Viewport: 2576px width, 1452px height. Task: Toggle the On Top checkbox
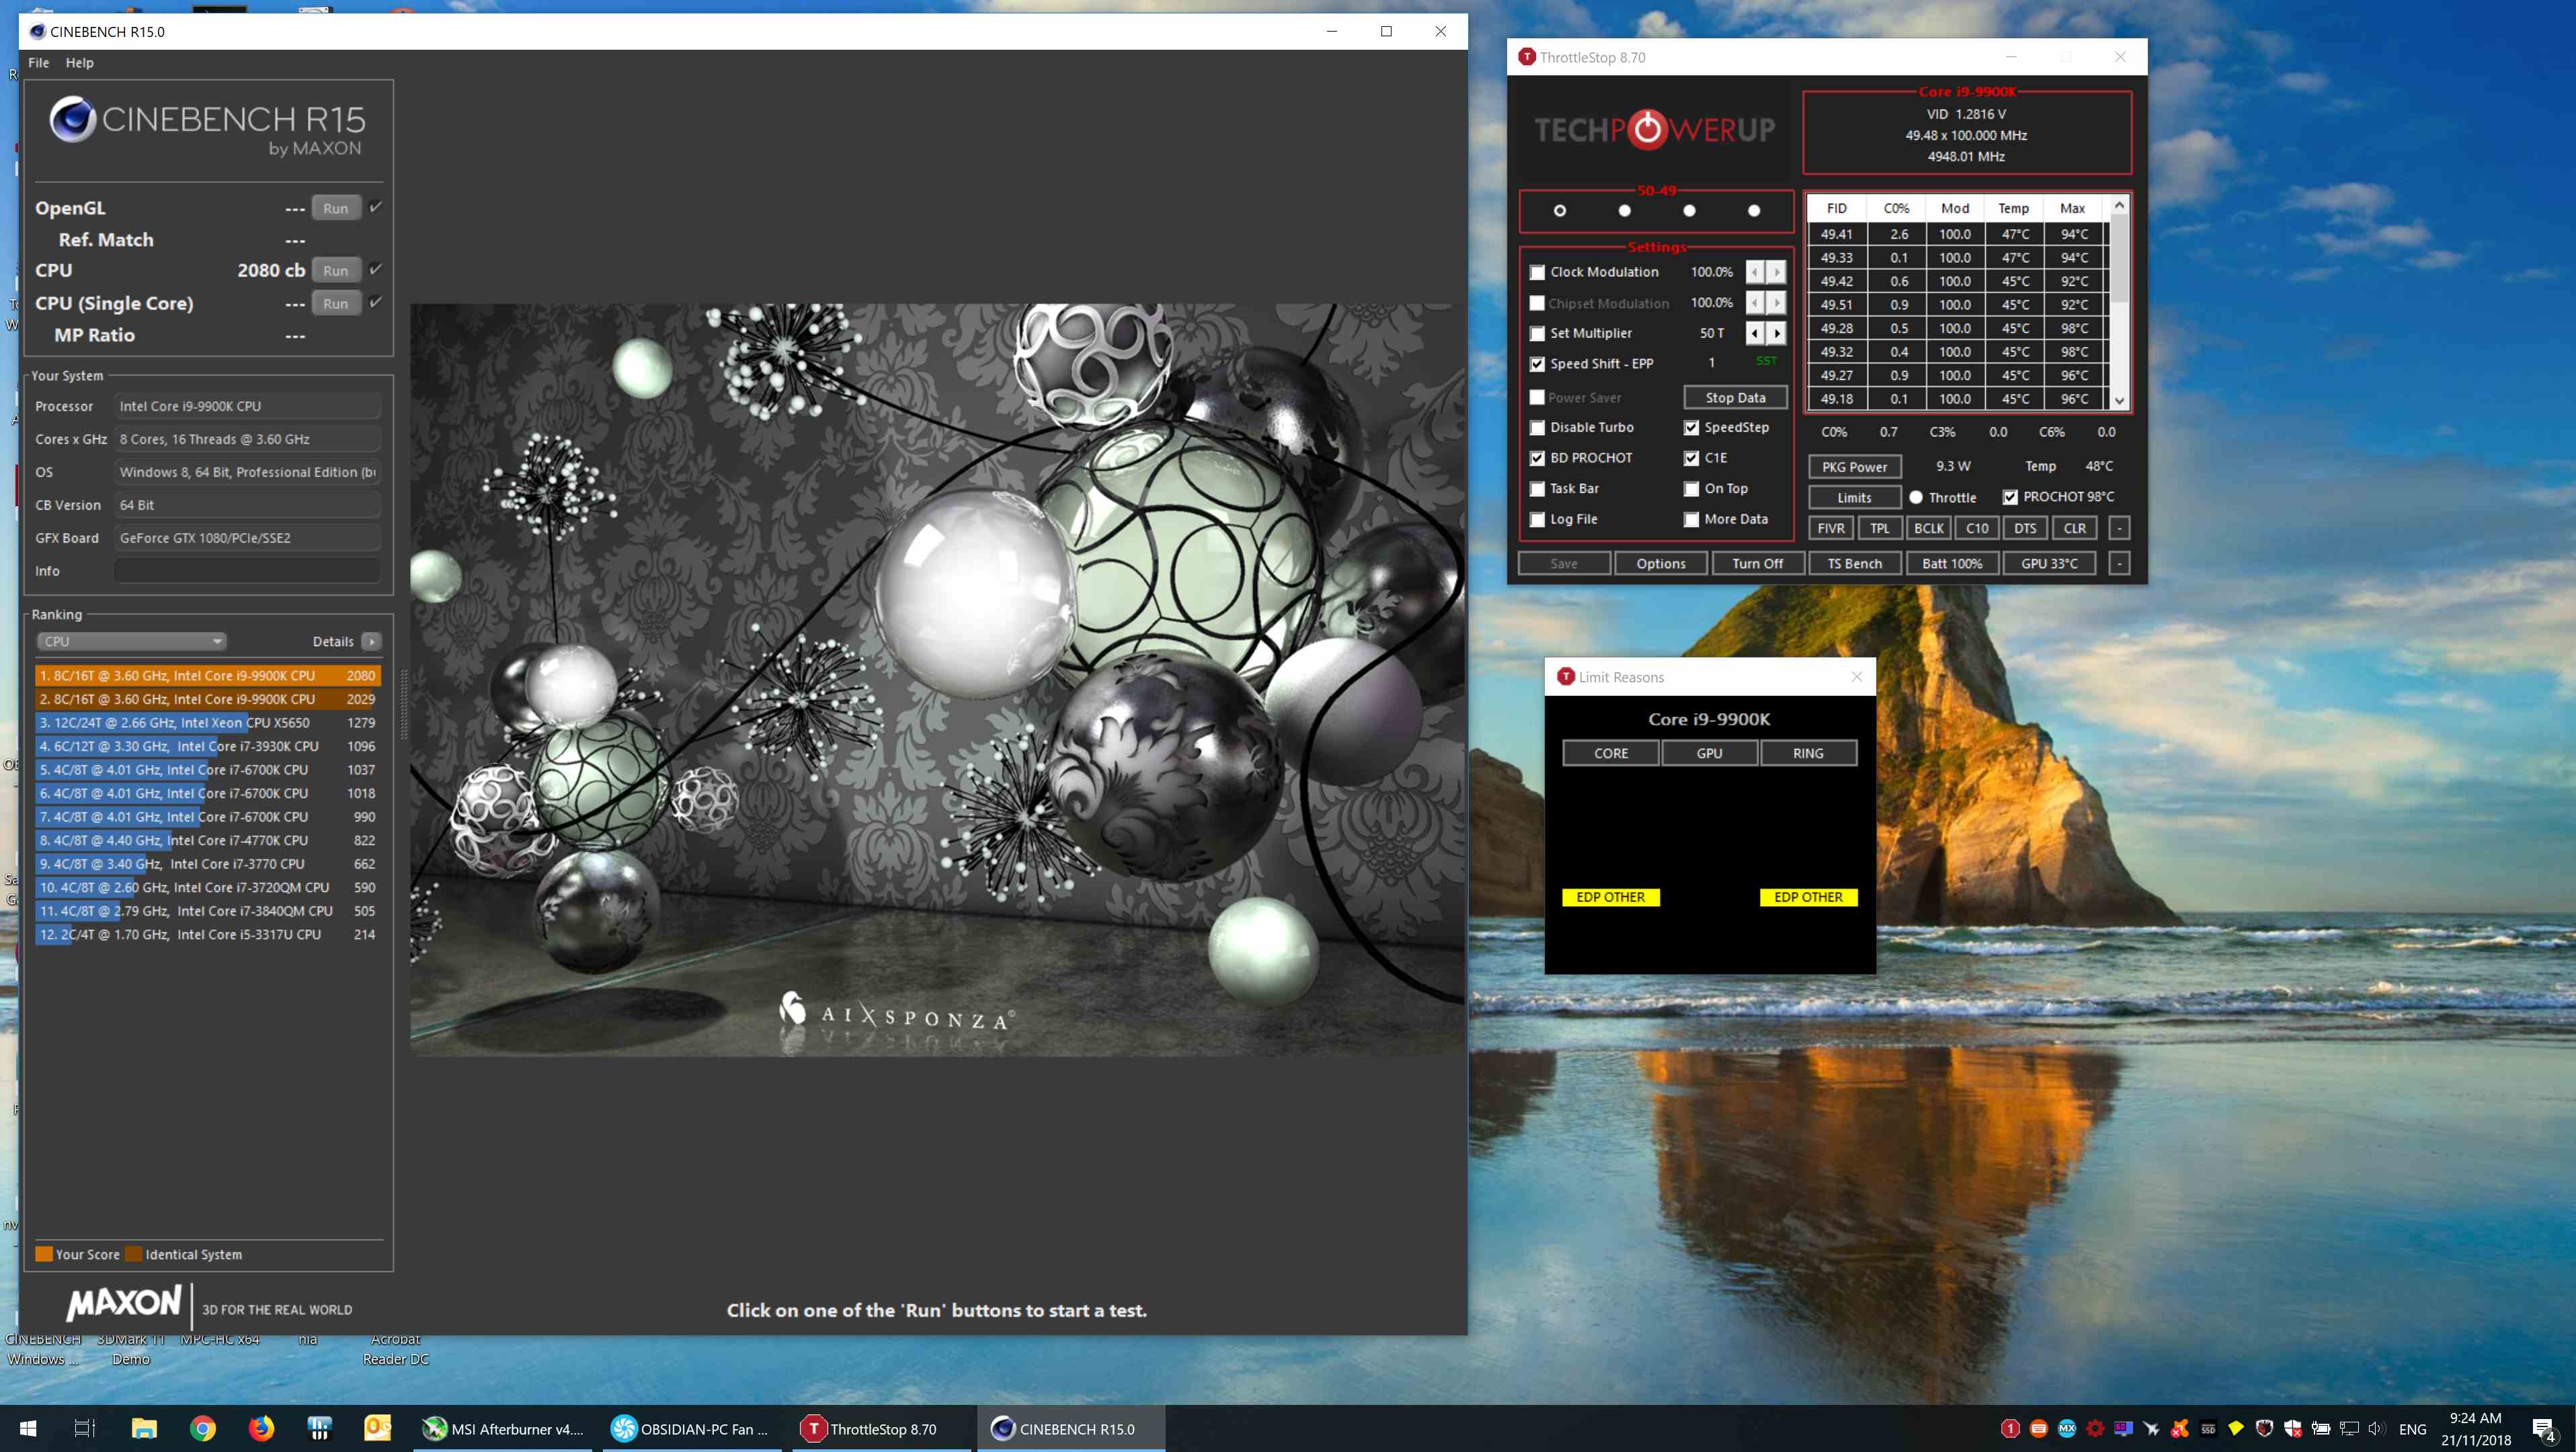pos(1691,489)
